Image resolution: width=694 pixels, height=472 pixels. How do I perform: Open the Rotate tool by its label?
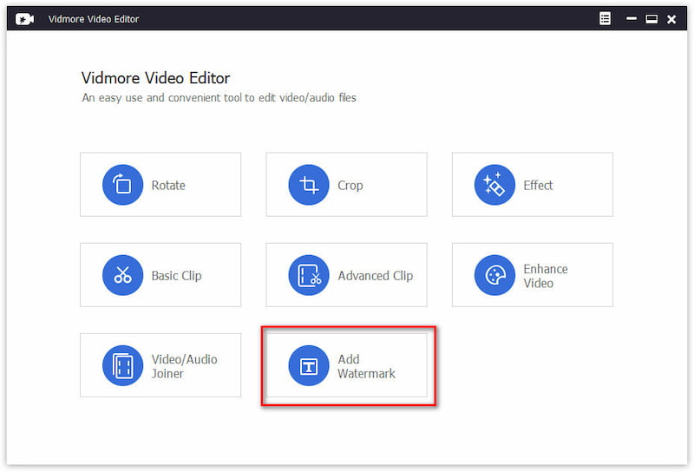point(168,186)
